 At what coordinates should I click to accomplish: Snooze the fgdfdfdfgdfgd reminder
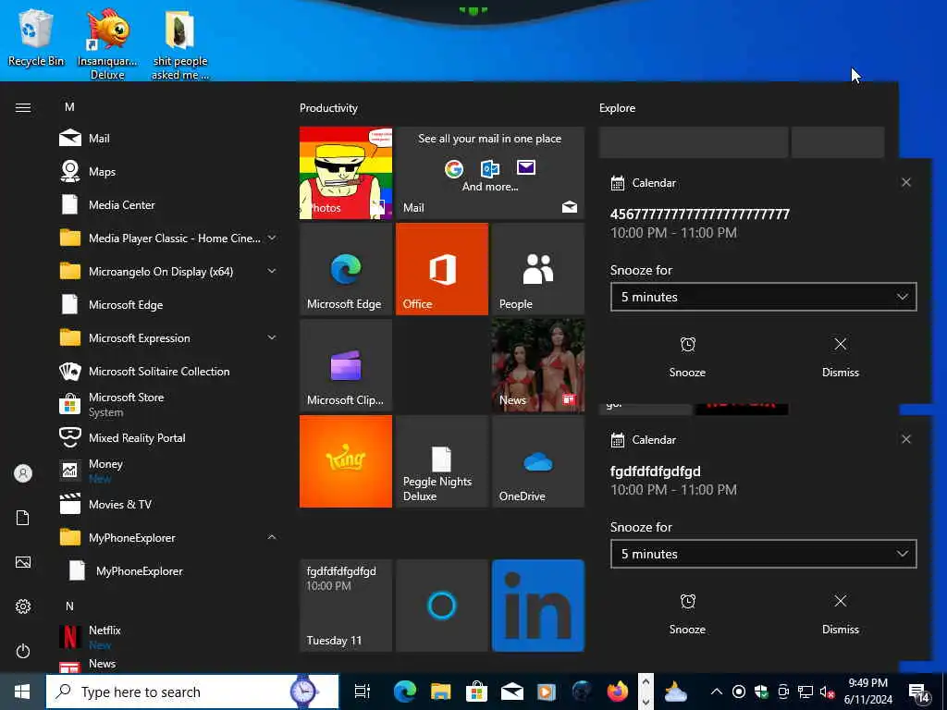[x=687, y=614]
